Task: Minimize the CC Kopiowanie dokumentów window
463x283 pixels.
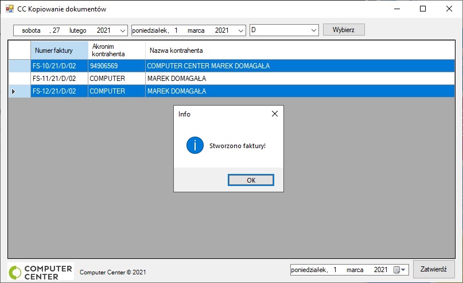Action: click(397, 9)
